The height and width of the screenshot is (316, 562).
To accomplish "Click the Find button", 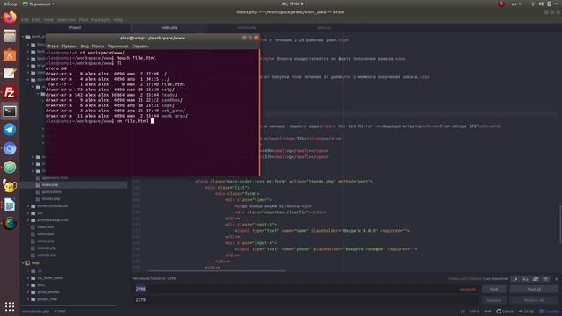I will click(494, 289).
